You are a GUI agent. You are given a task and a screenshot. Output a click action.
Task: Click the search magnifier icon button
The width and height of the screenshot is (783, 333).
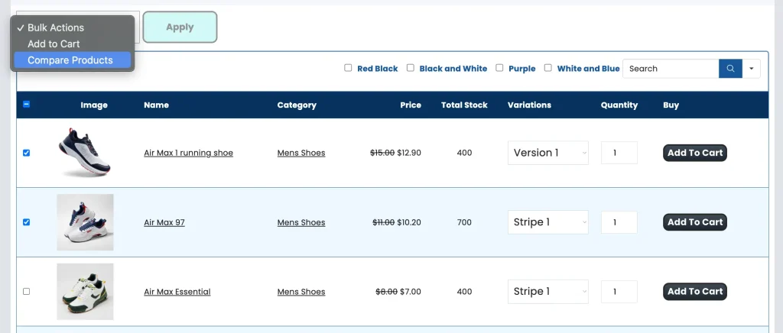point(730,69)
